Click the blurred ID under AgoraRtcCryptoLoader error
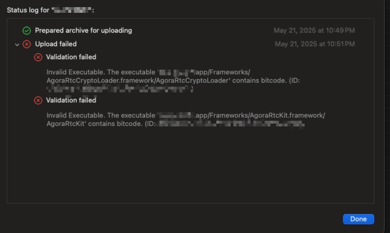 click(x=119, y=89)
